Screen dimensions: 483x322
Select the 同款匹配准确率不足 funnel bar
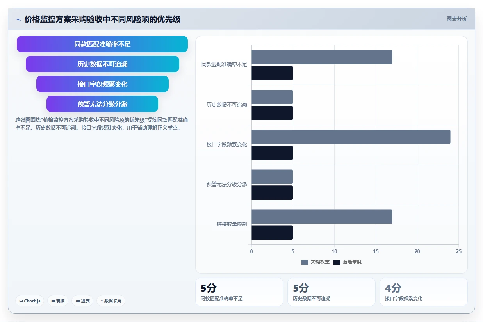(102, 44)
